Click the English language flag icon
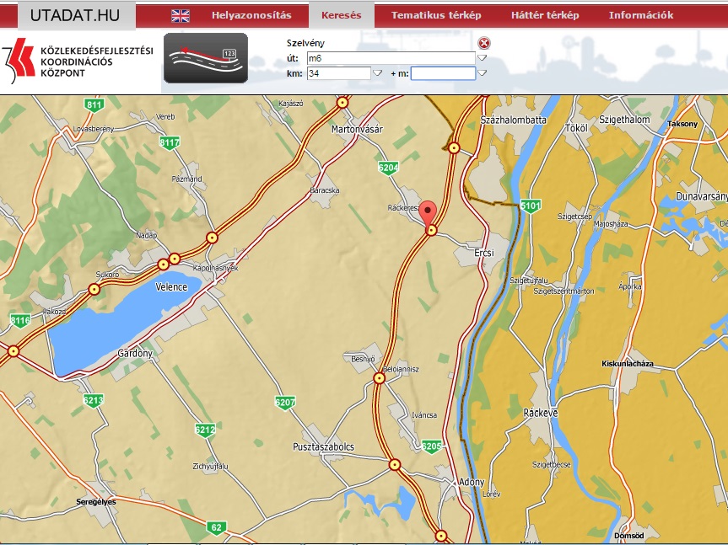Image resolution: width=728 pixels, height=545 pixels. click(x=181, y=15)
